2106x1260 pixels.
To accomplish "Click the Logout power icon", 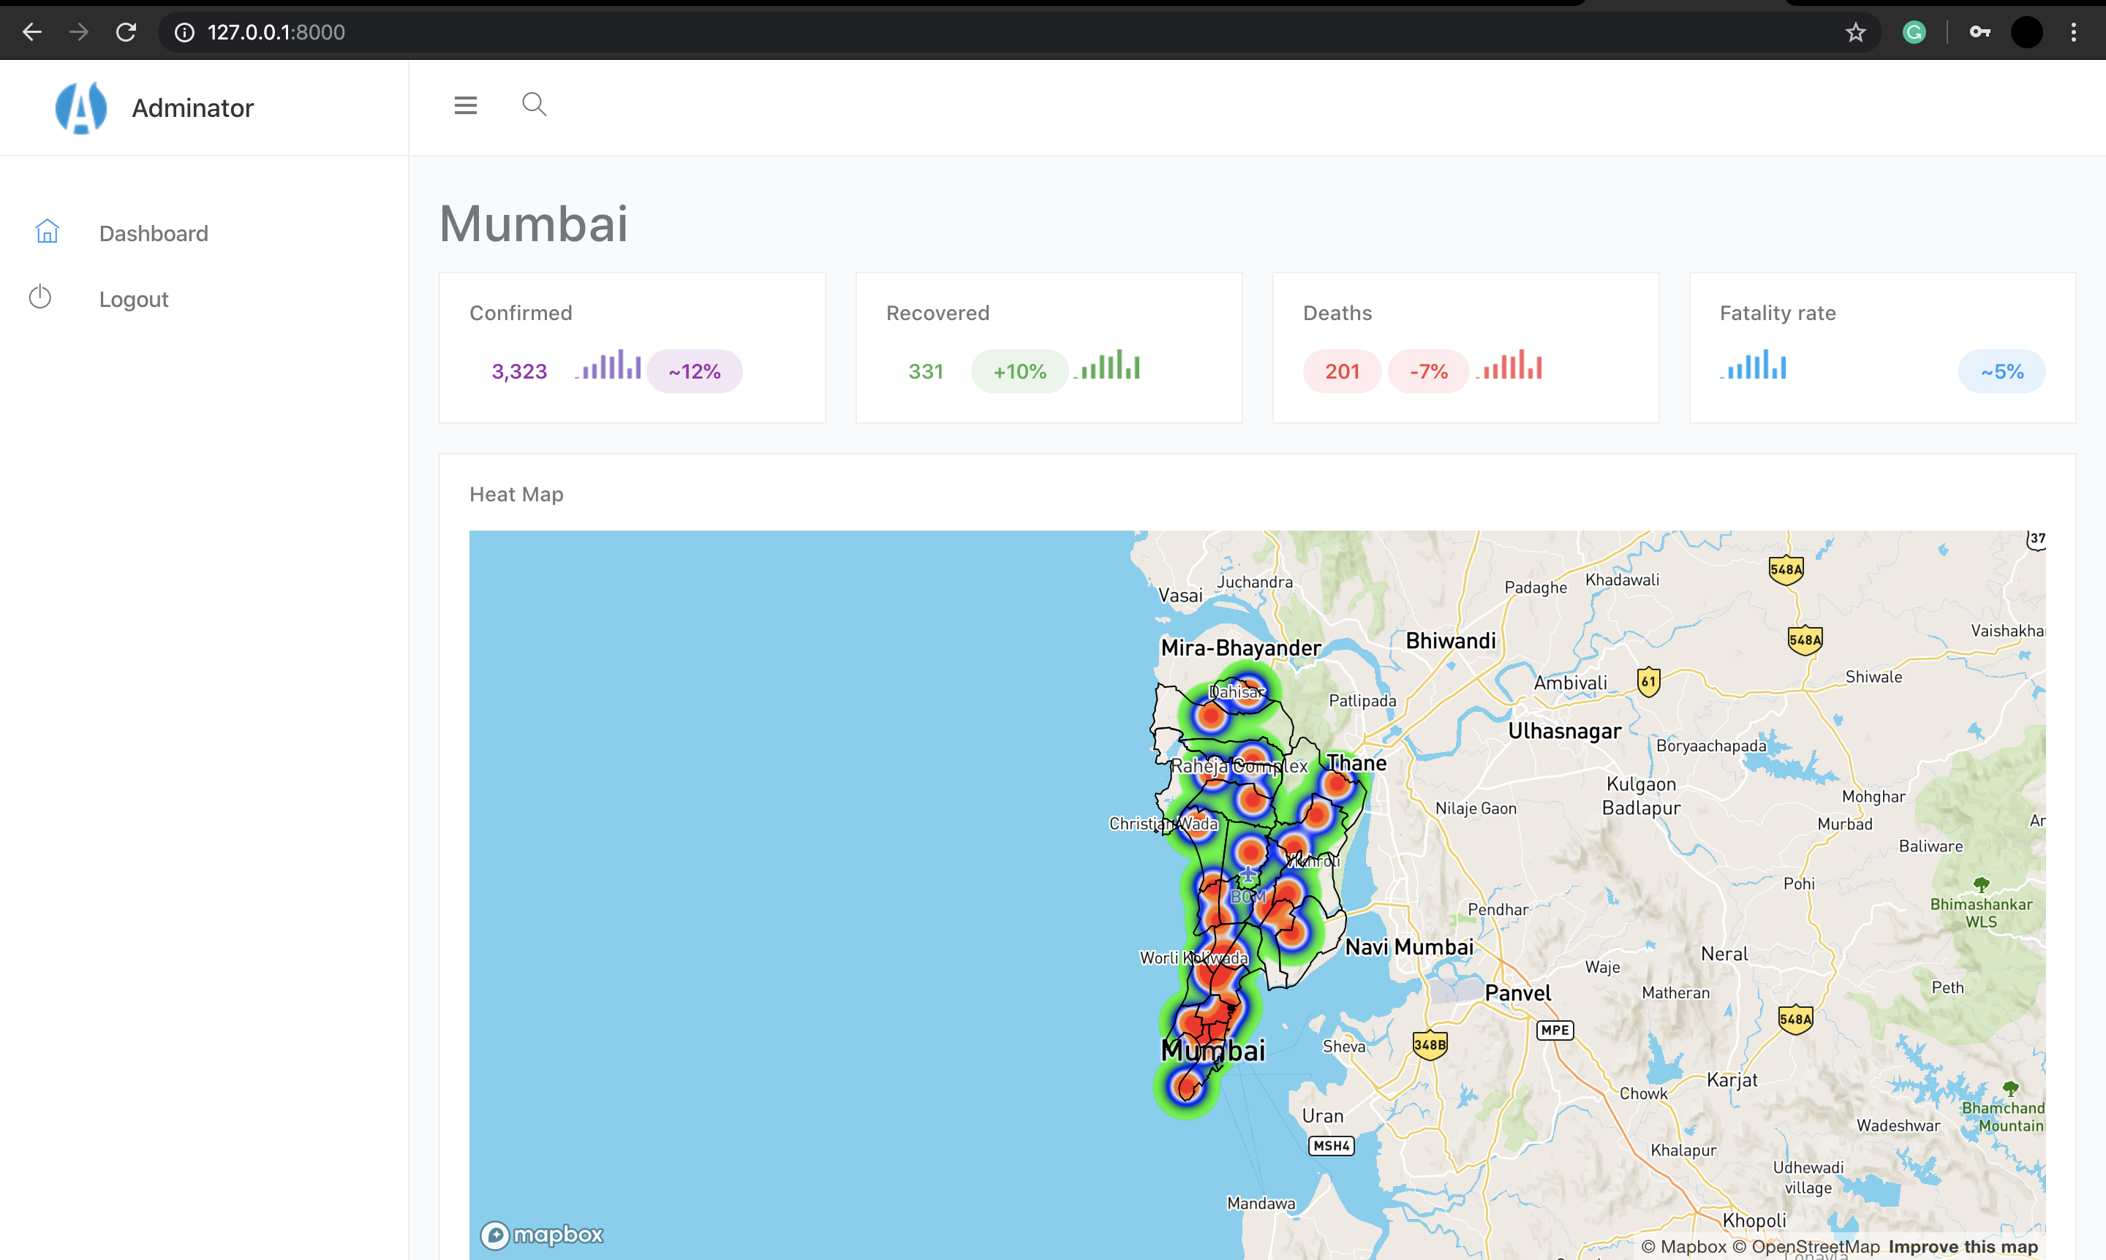I will tap(40, 297).
